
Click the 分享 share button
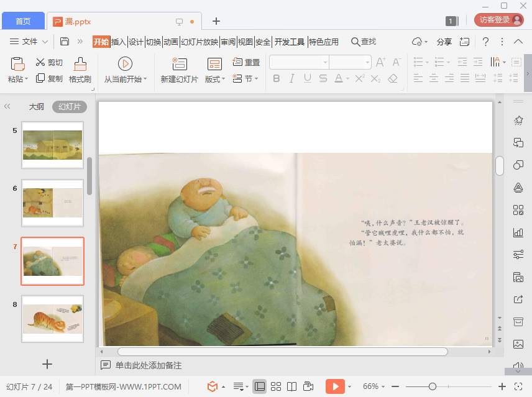tap(444, 42)
